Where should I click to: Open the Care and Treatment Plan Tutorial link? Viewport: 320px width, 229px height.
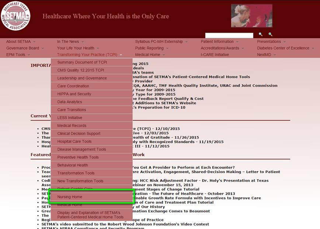[x=173, y=202]
